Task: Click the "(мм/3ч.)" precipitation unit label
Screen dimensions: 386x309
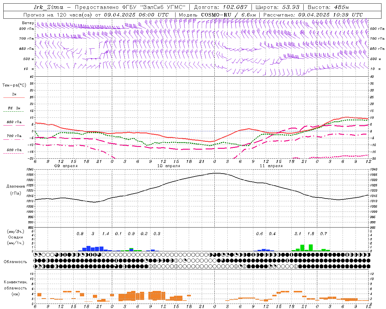Action: click(16, 231)
